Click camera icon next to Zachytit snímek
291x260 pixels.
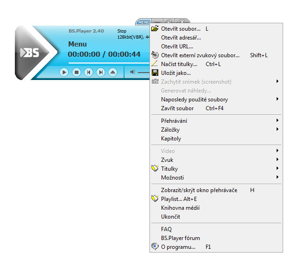tap(155, 81)
